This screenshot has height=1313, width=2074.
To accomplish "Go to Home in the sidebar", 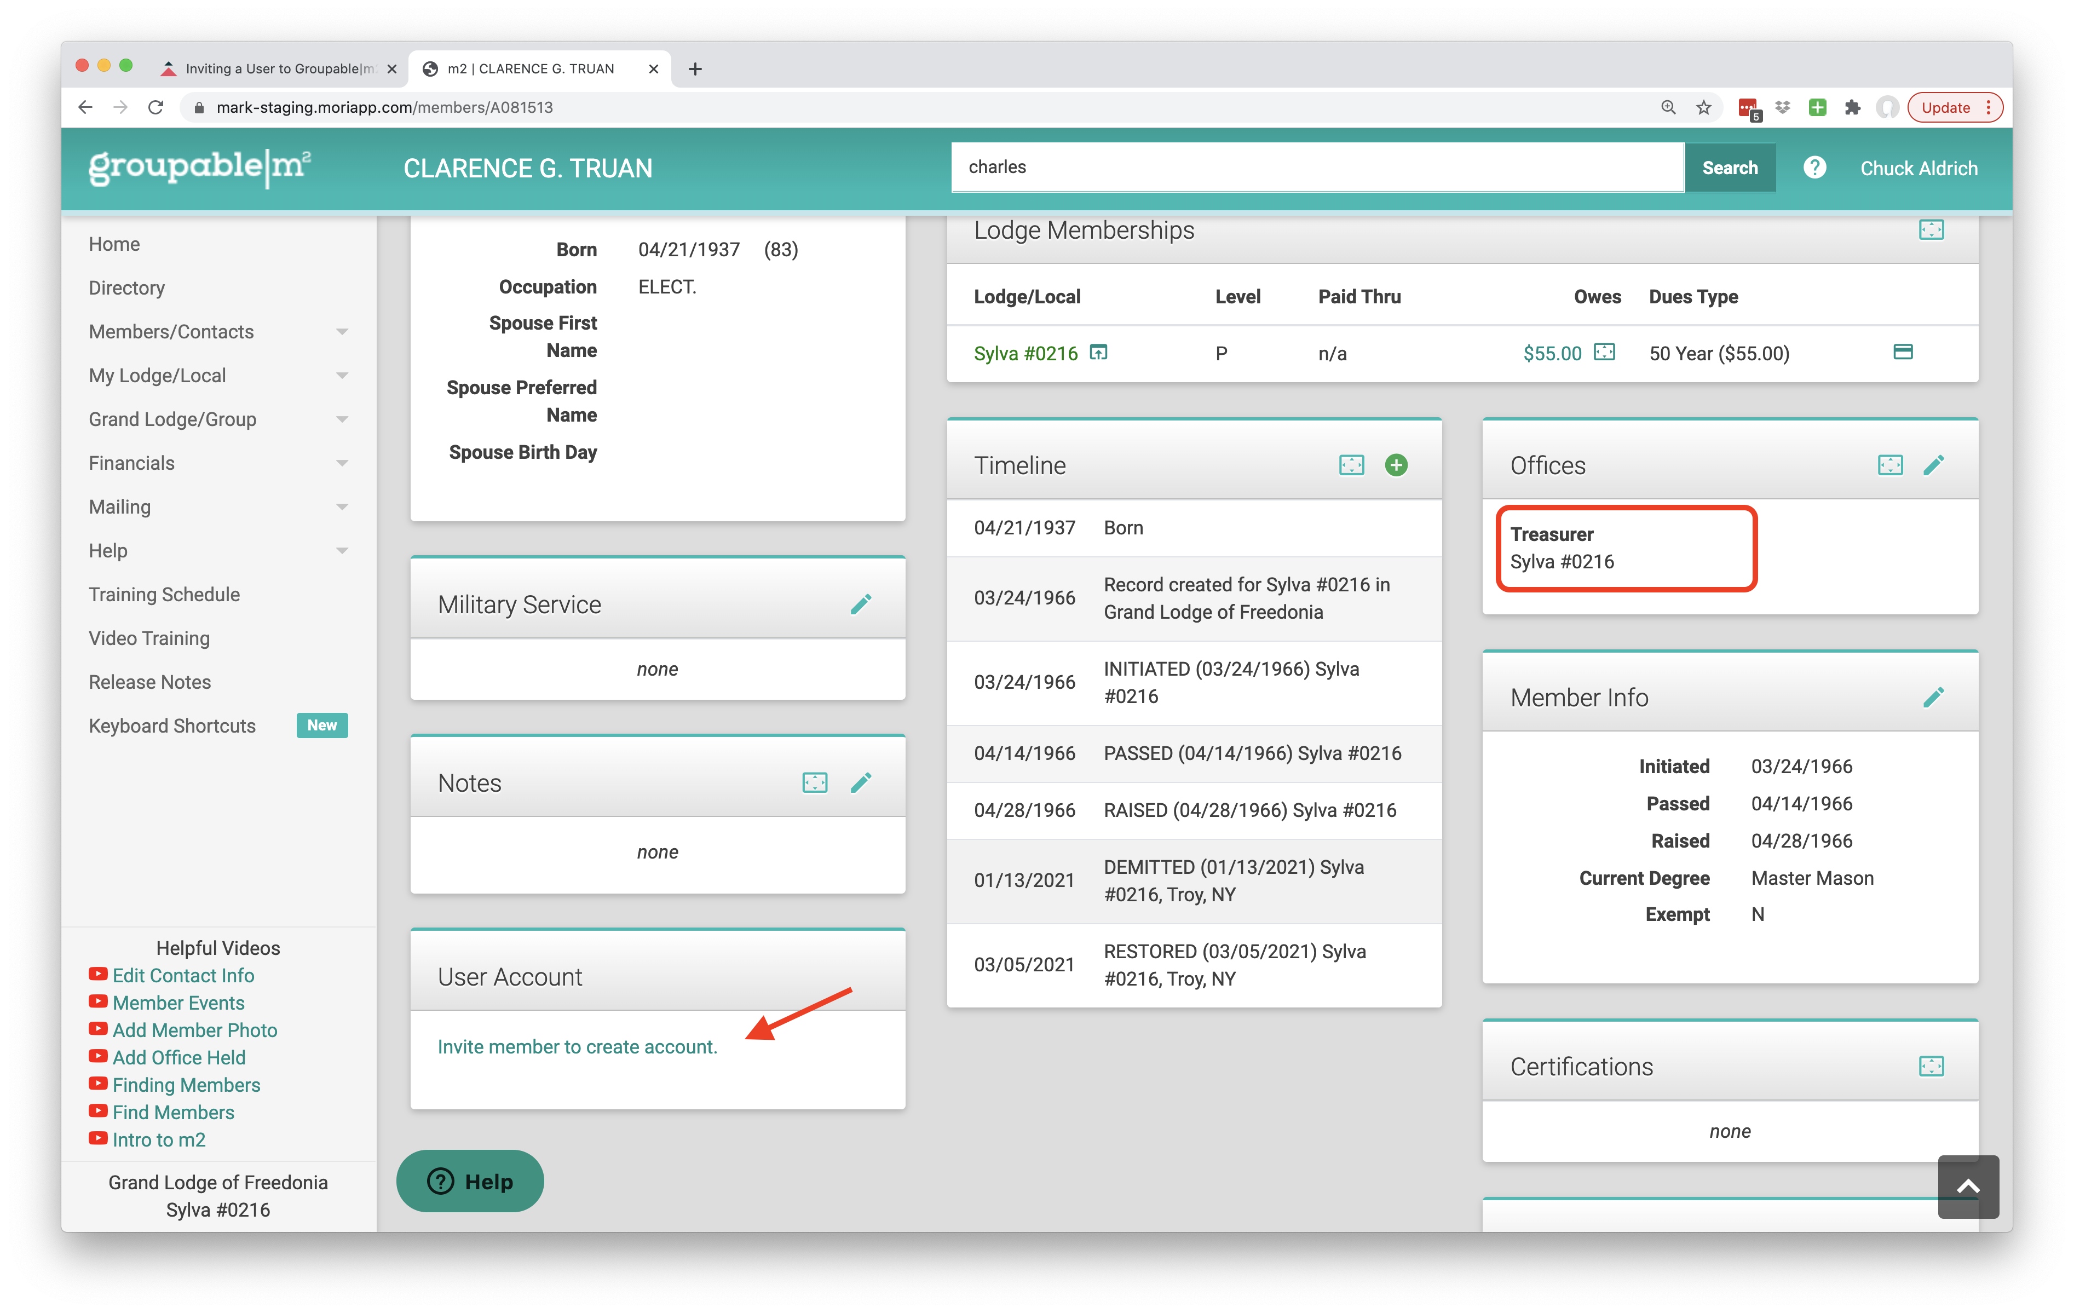I will point(114,244).
